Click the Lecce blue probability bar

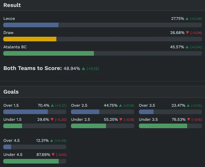pos(31,25)
